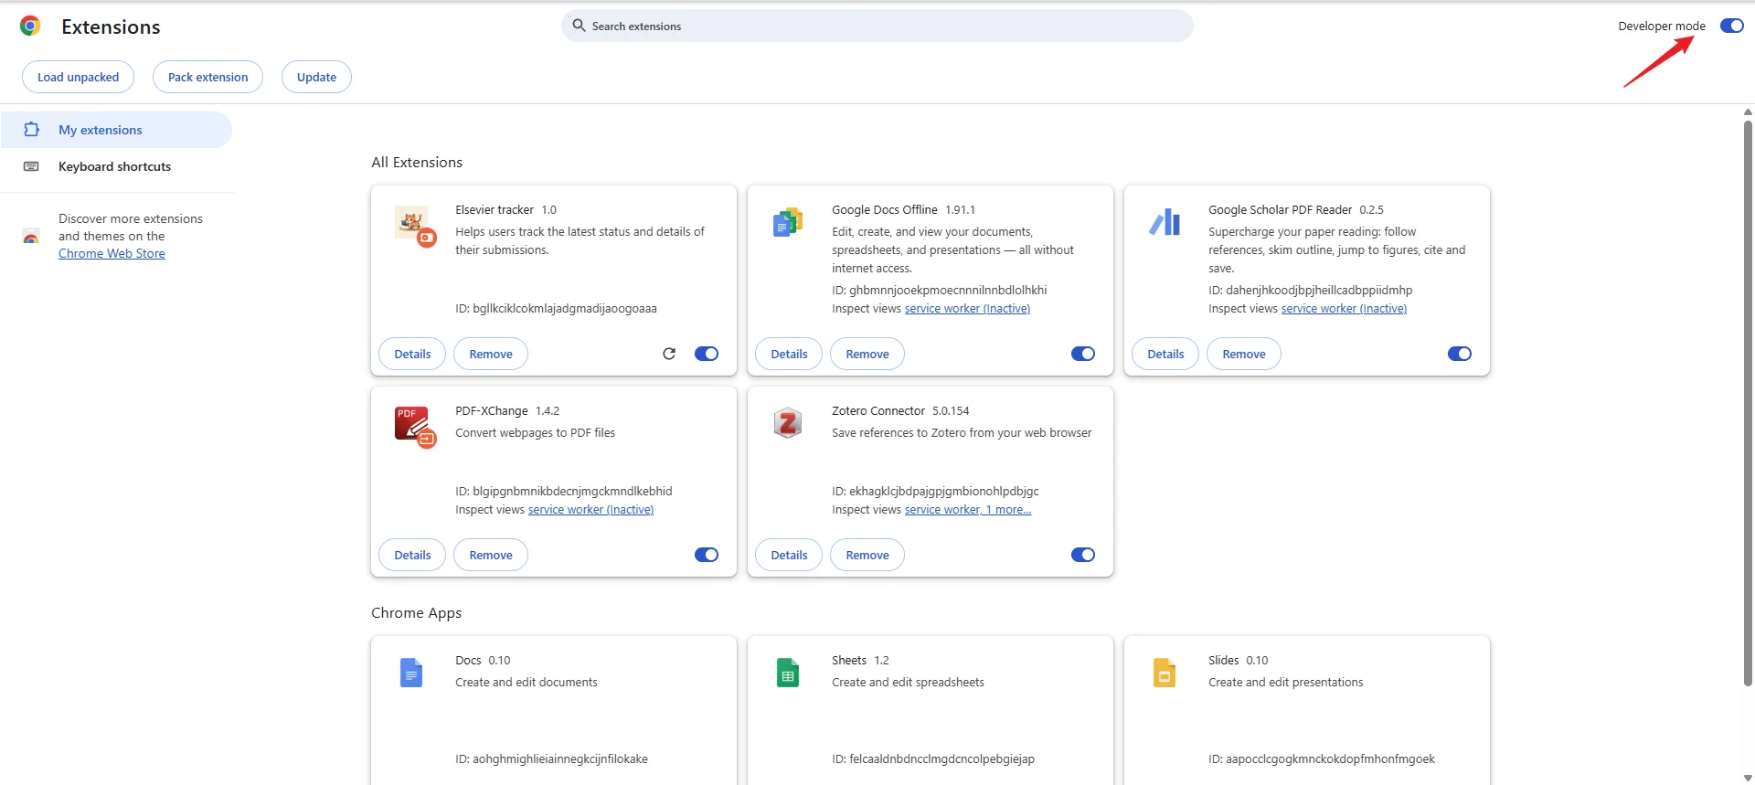Click the PDF-XChange extension icon
Image resolution: width=1755 pixels, height=785 pixels.
click(414, 426)
